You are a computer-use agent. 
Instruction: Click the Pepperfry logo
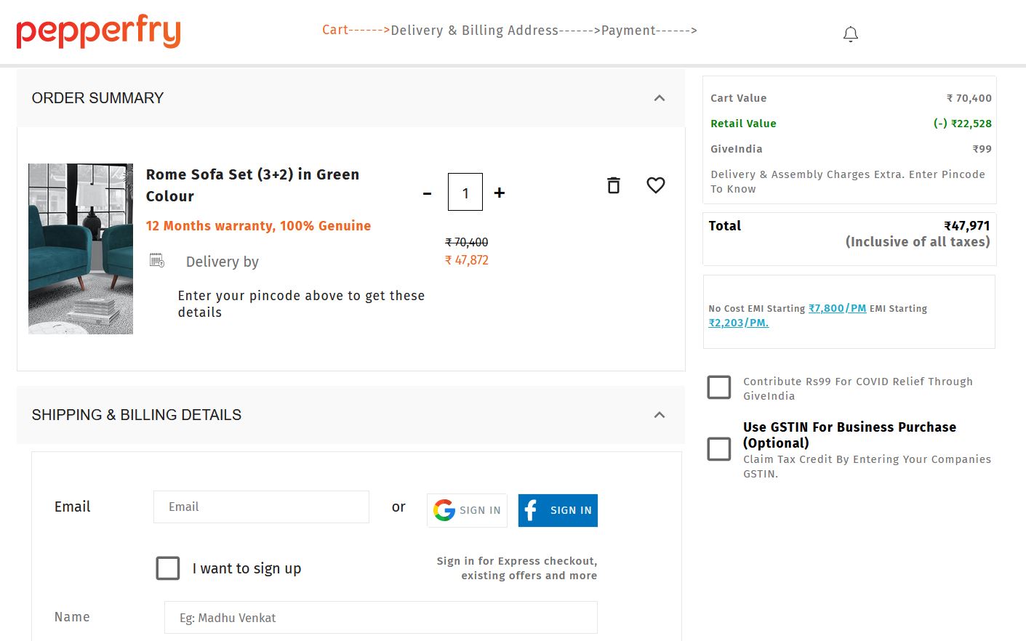pos(98,31)
